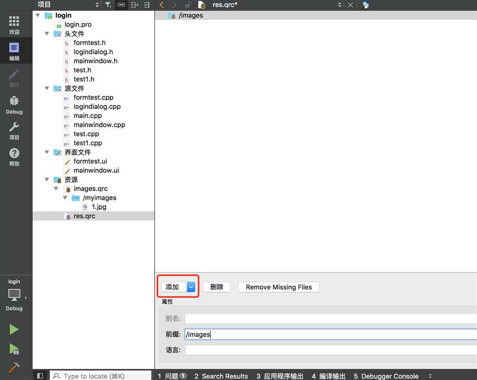Image resolution: width=477 pixels, height=380 pixels.
Task: Select test1.cpp source file
Action: point(88,143)
